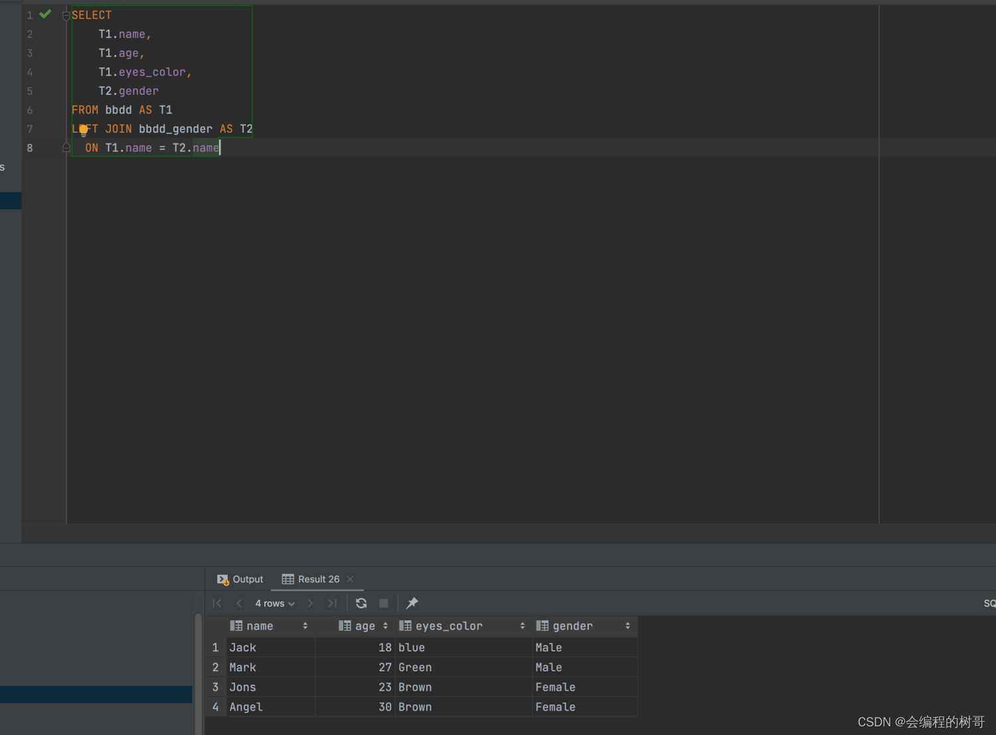Click bbdd_gender table name on line 7
Screen dimensions: 996x735
pyautogui.click(x=175, y=129)
